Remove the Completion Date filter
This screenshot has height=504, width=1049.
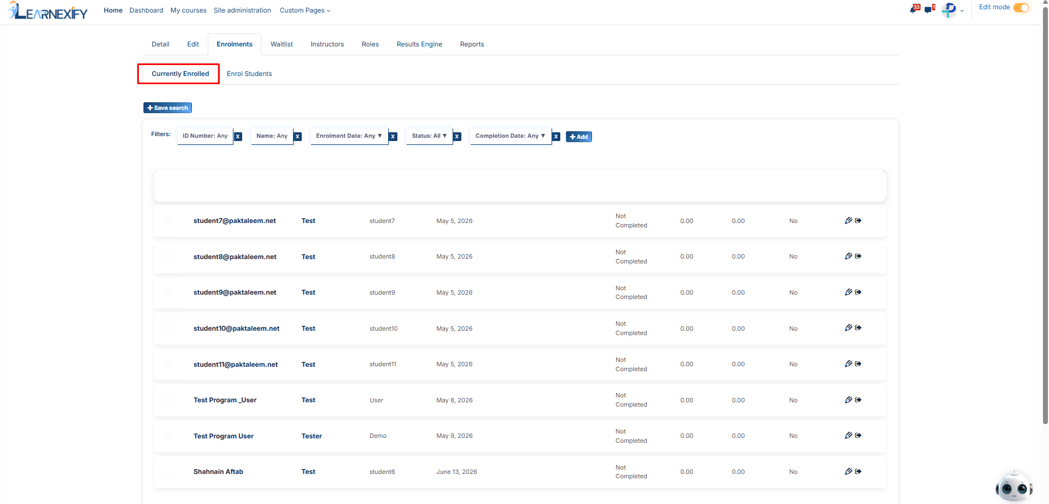coord(556,137)
